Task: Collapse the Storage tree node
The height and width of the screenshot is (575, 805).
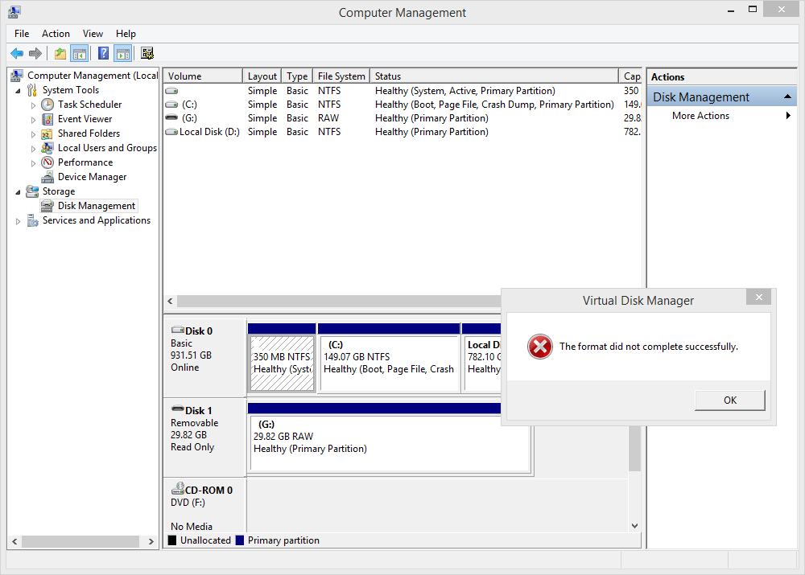Action: tap(18, 191)
